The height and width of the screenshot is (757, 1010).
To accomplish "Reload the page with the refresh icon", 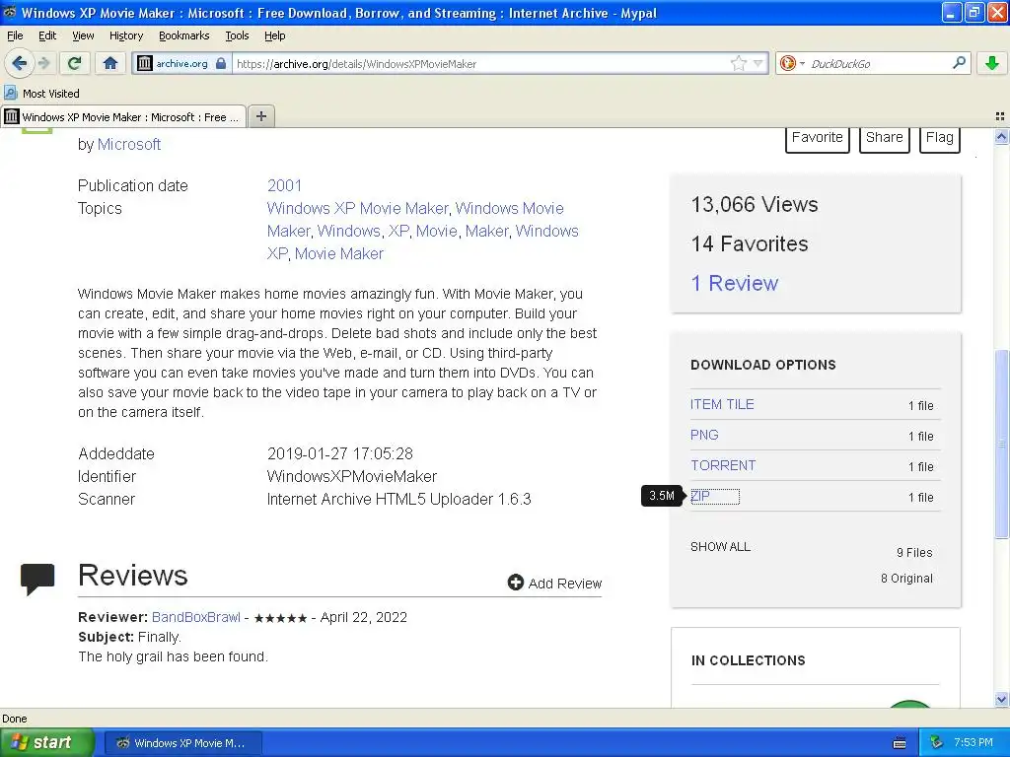I will (x=74, y=63).
